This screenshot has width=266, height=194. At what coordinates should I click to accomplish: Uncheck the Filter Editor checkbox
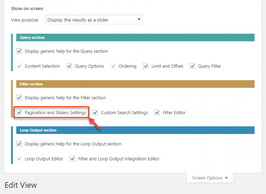pyautogui.click(x=157, y=113)
